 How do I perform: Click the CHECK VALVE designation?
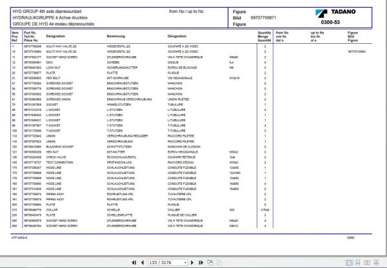[x=56, y=157]
